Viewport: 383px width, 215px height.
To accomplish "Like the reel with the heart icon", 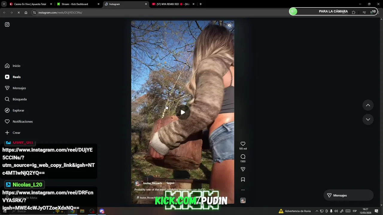I will (243, 144).
